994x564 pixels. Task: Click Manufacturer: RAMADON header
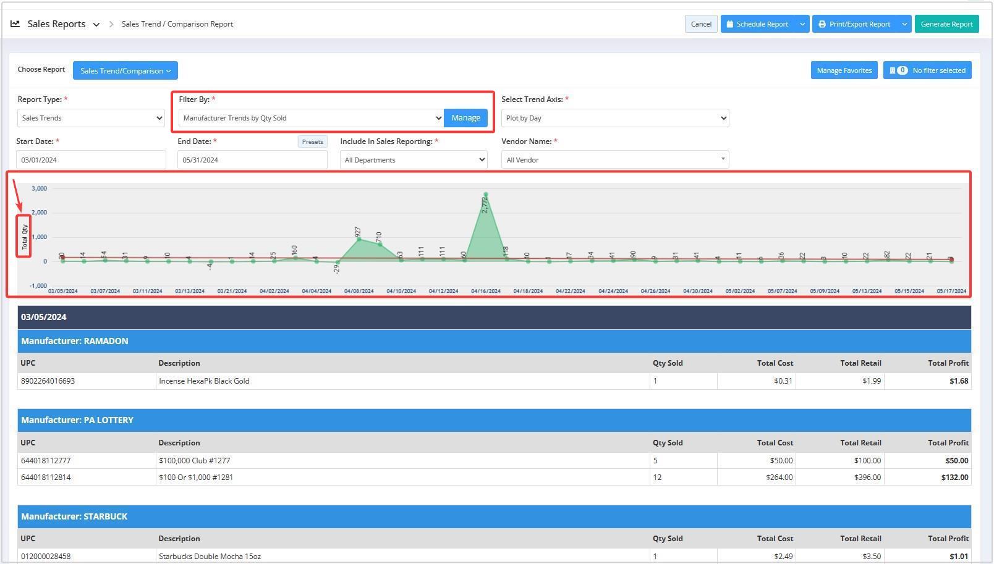(494, 341)
